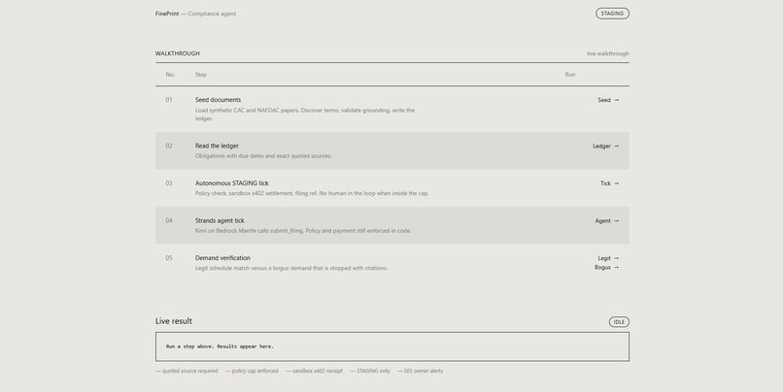Click the Run column header
The image size is (783, 392).
570,75
